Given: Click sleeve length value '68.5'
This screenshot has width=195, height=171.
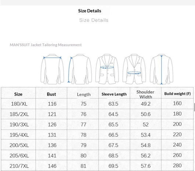Looking at the screenshot, I should point(113,156).
